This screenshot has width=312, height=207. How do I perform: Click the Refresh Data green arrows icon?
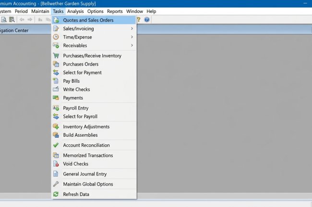point(56,194)
